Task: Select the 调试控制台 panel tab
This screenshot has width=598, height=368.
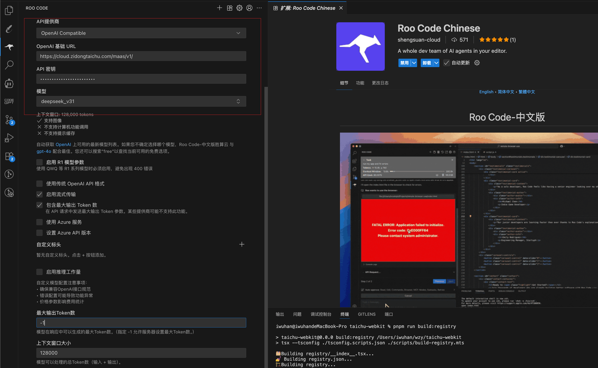Action: tap(321, 314)
